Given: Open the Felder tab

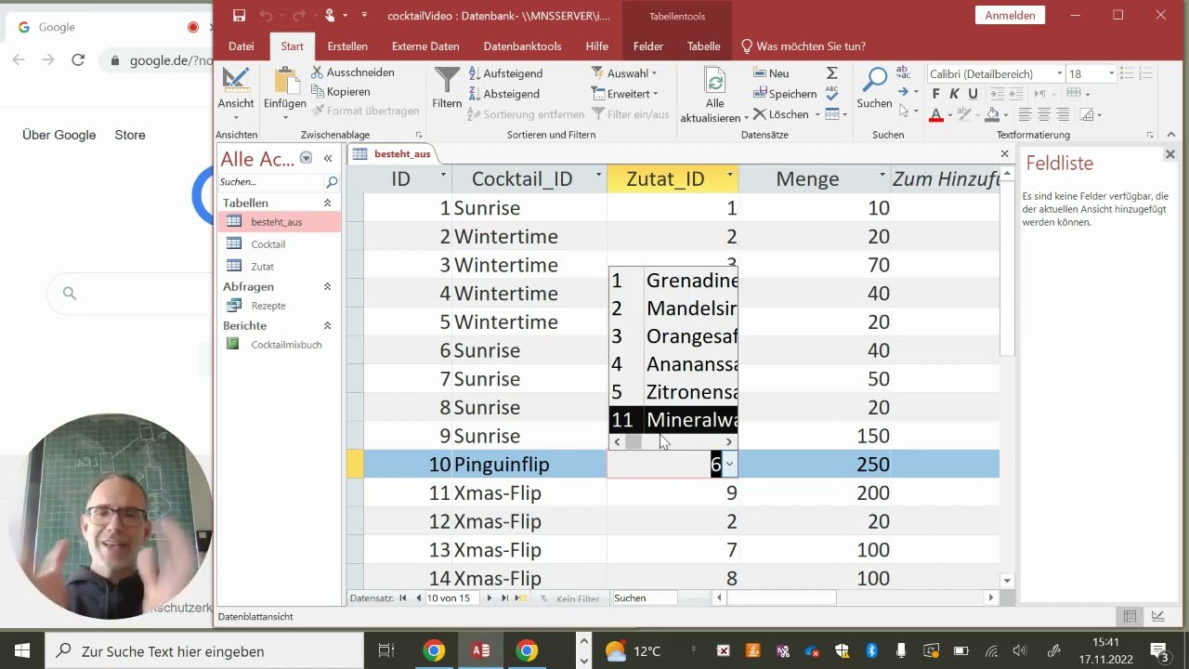Looking at the screenshot, I should (x=648, y=46).
